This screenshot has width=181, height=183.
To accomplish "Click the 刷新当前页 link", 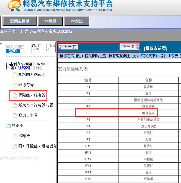I will coord(156,48).
